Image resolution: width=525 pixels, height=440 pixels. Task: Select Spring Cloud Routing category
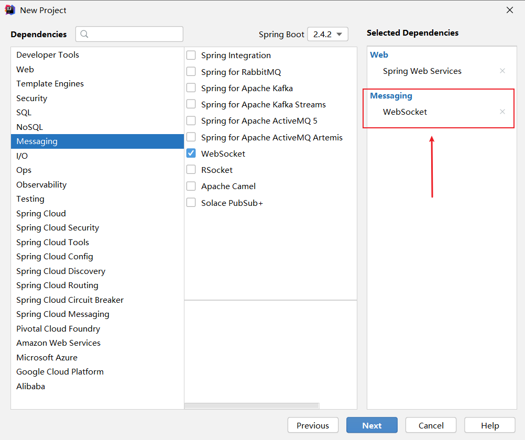click(97, 285)
